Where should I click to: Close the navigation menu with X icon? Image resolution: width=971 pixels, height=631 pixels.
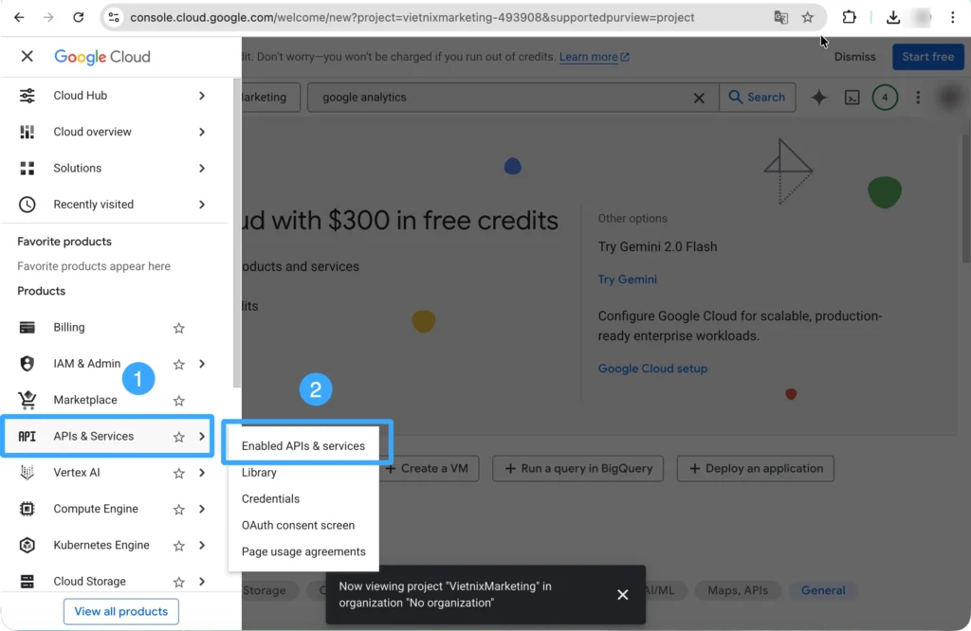coord(27,57)
